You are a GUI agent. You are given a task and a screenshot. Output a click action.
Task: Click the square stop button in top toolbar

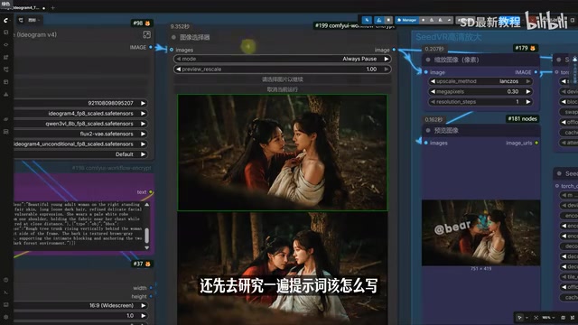tap(388, 20)
